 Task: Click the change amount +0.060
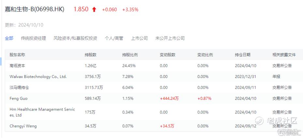tap(110, 9)
